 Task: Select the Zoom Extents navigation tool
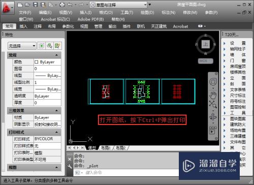(213, 104)
